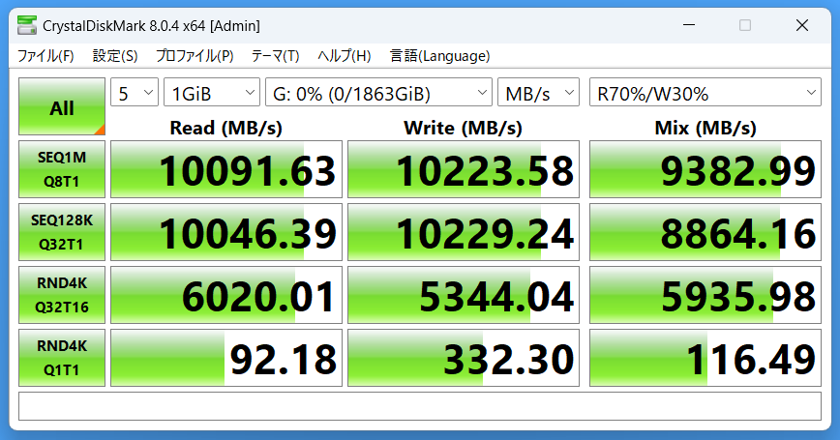
Task: Click the RND4K Q1T1 write result 332.30
Action: click(464, 358)
